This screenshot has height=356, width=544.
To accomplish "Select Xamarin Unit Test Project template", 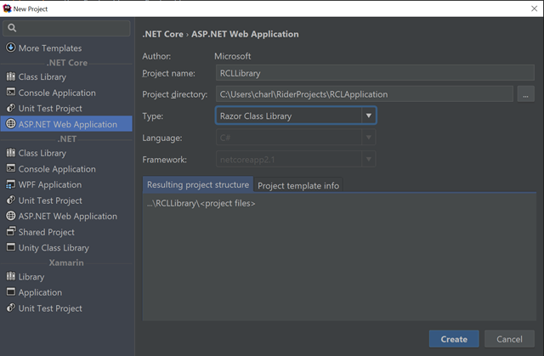I will coord(50,308).
